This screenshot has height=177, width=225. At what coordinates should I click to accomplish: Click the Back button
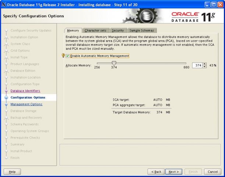(156, 172)
